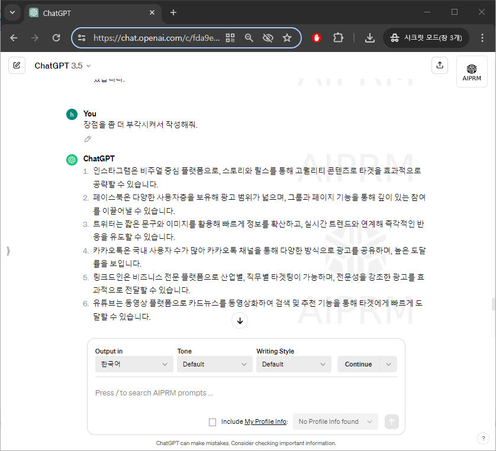
Task: Enable Include My Profile Info checkbox
Action: coord(212,422)
